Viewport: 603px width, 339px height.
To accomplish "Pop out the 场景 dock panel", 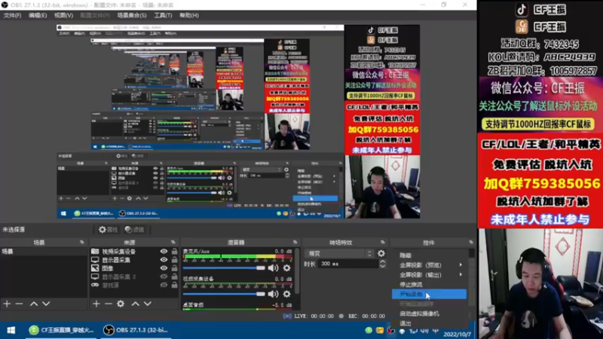I will [82, 243].
